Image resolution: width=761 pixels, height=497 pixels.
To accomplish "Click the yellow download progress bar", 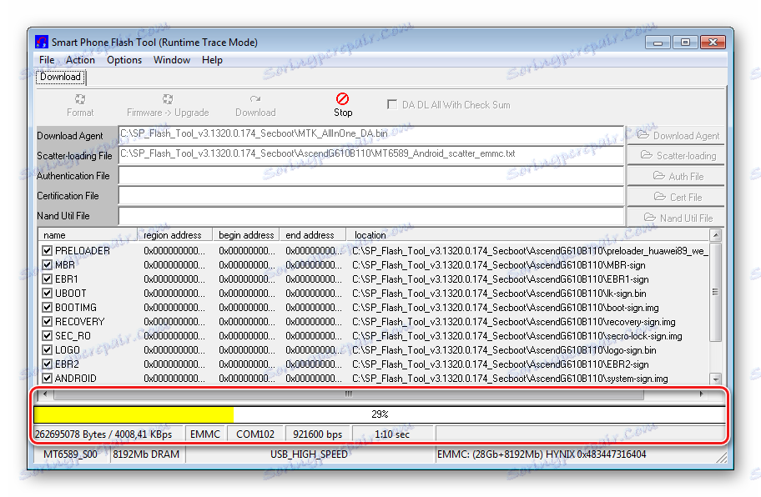I will click(134, 414).
